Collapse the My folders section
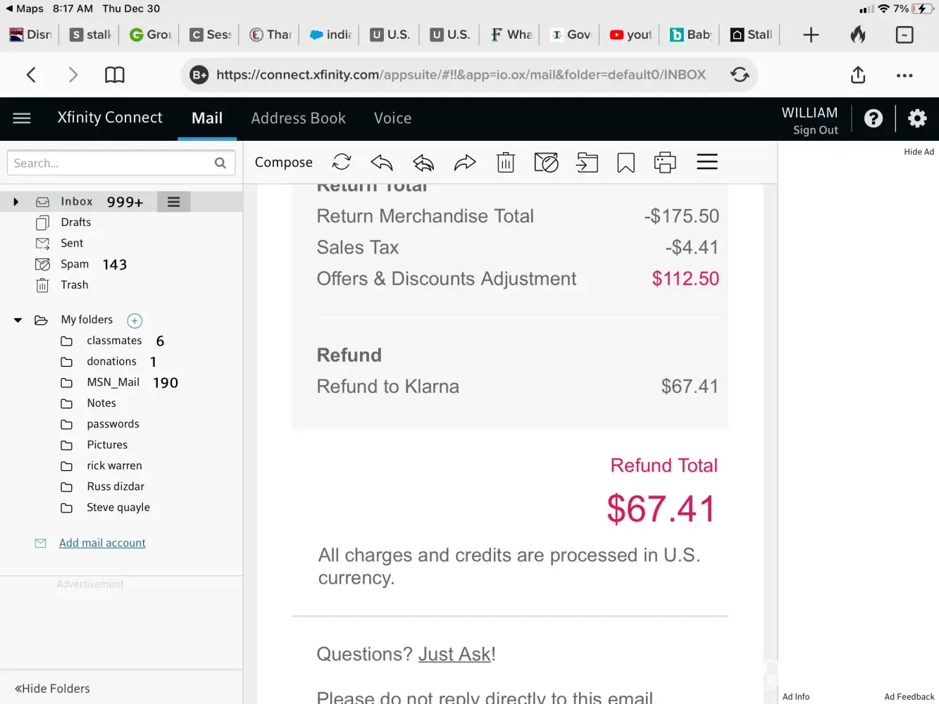This screenshot has width=939, height=704. pyautogui.click(x=18, y=320)
